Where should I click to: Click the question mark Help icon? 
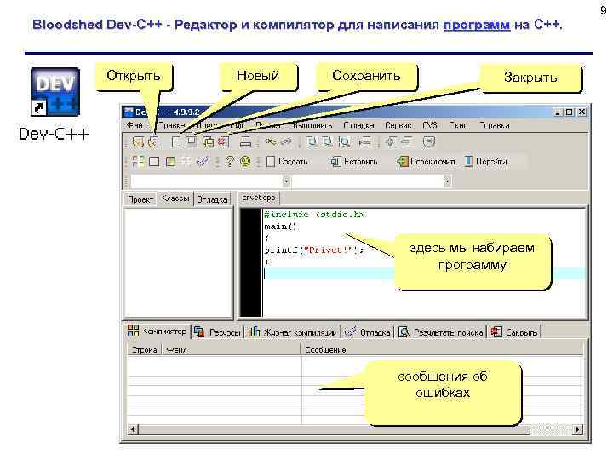pos(230,161)
